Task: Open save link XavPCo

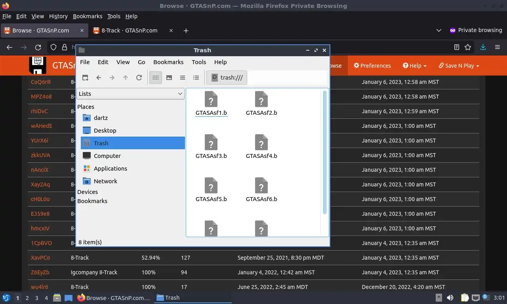Action: click(40, 258)
